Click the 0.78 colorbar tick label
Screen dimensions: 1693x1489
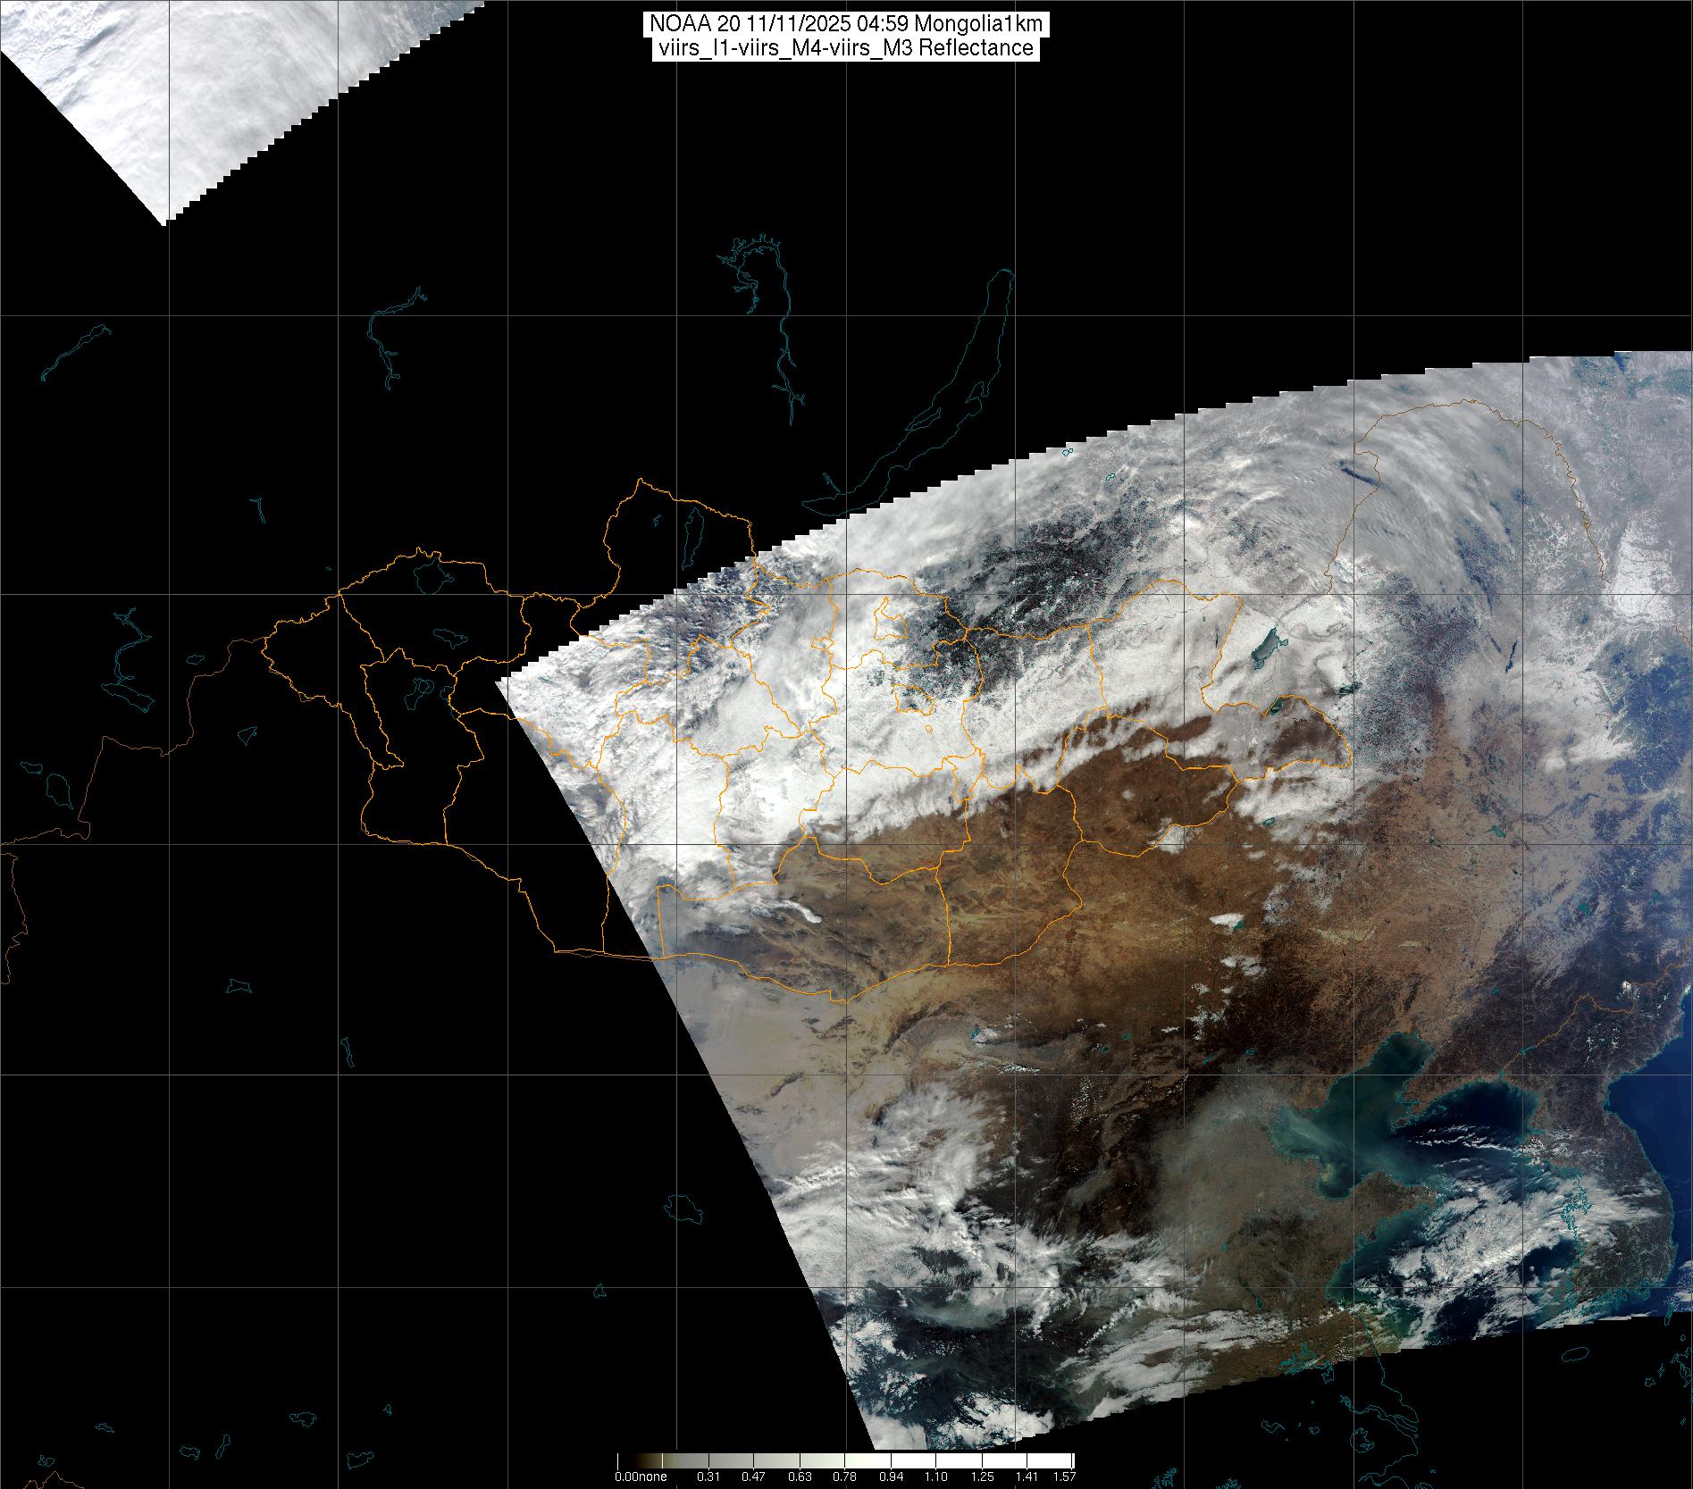tap(844, 1477)
